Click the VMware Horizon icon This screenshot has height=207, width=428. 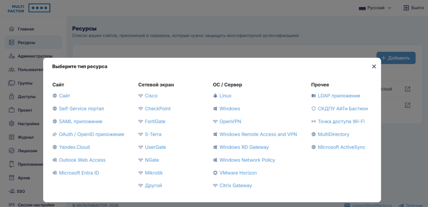tap(215, 173)
